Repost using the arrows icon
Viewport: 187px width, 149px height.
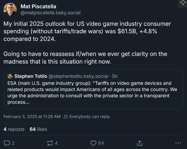point(50,143)
